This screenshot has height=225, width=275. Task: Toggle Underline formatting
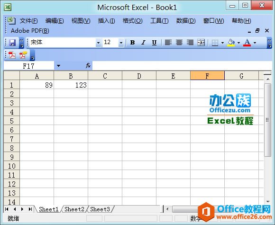(154, 43)
